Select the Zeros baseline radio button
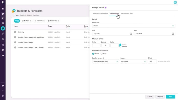Image resolution: width=178 pixels, height=100 pixels. 102,54
